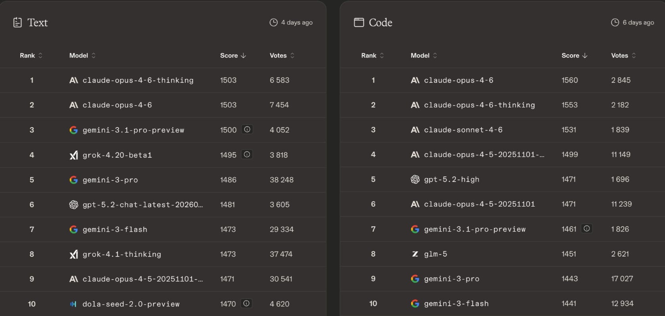Click the Code leaderboard window icon
The height and width of the screenshot is (316, 665).
click(x=359, y=22)
